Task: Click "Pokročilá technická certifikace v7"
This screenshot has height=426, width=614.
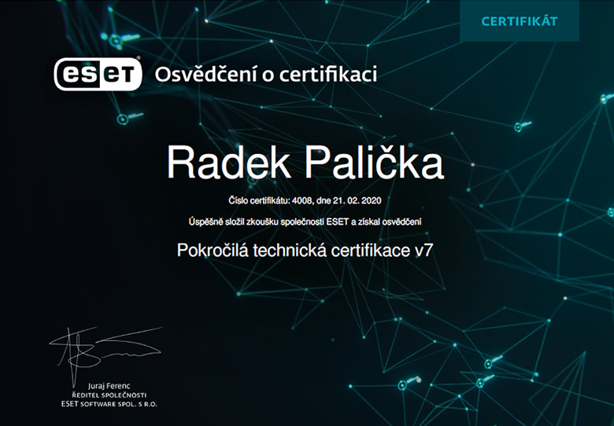Action: [x=305, y=250]
